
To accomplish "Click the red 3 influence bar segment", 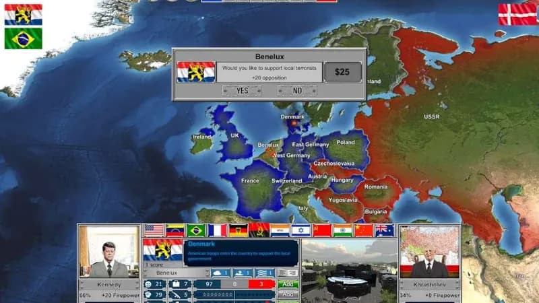I will pos(261,284).
